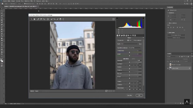Click the Exposure slider handle
Viewport: 193px width, 108px height.
coord(129,62)
